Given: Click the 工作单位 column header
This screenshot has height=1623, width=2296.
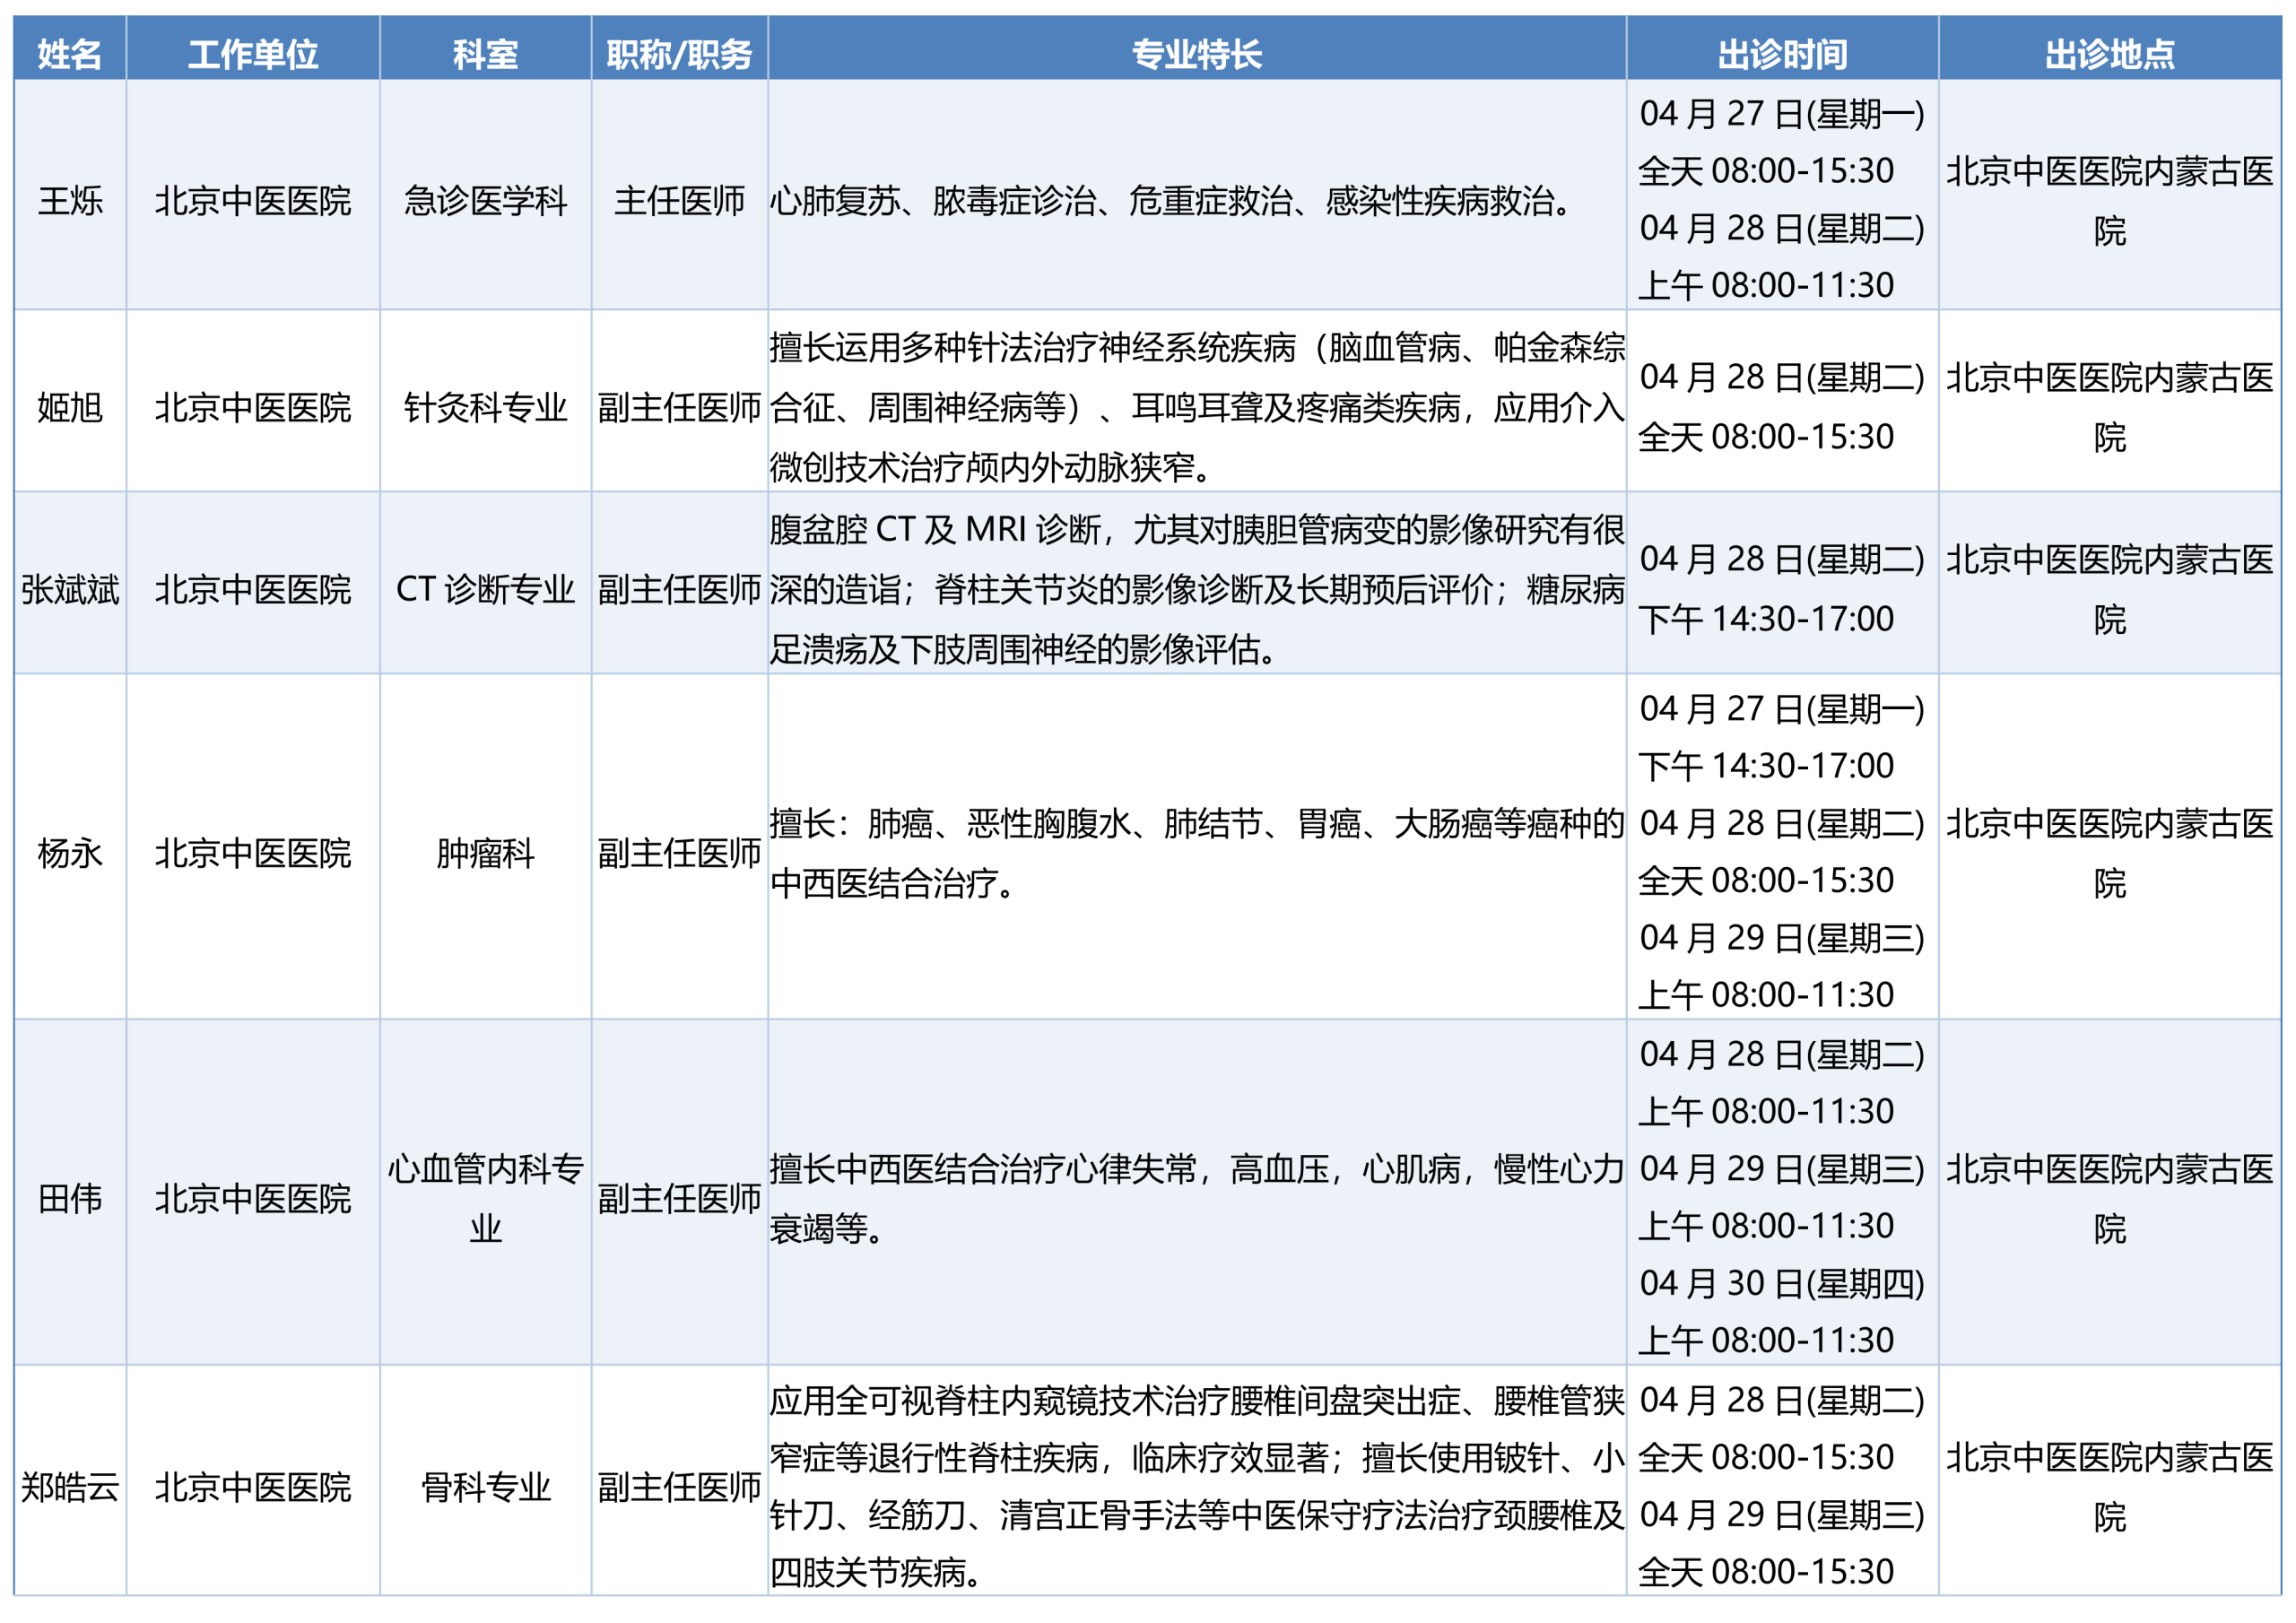Looking at the screenshot, I should [253, 53].
